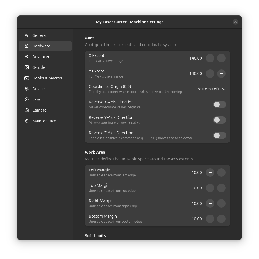
Task: Open the Coordinate Origin dropdown
Action: click(211, 89)
